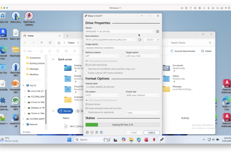Click Account disconnected notice
The width and height of the screenshot is (231, 154).
(183, 51)
